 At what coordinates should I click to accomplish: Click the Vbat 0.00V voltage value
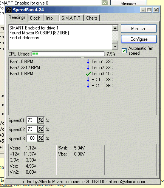coord(79,154)
